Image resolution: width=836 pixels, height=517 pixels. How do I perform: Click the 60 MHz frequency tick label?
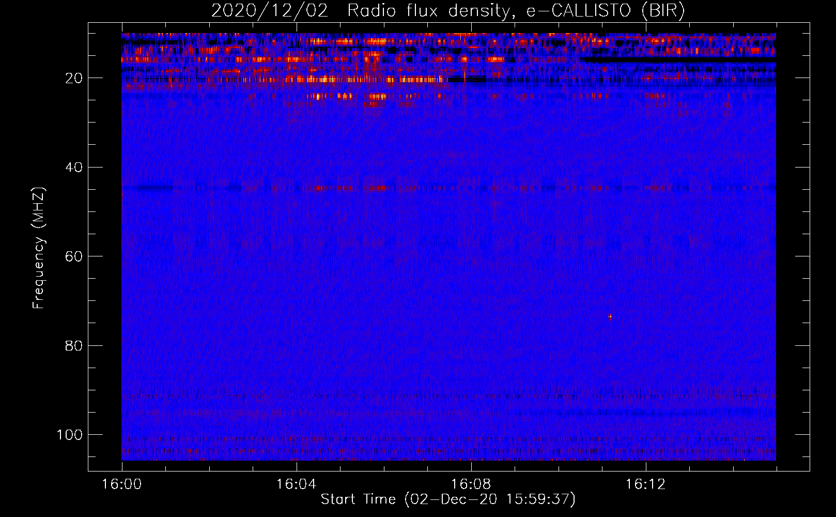(74, 256)
